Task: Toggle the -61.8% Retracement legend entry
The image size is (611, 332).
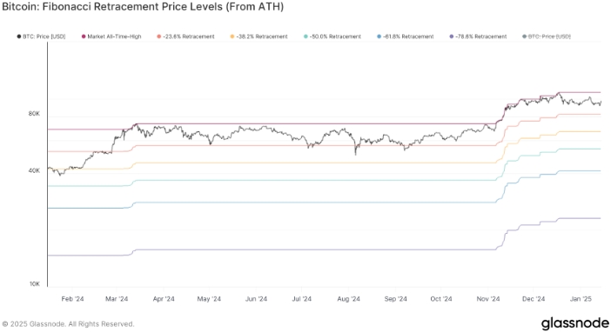Action: (x=406, y=37)
